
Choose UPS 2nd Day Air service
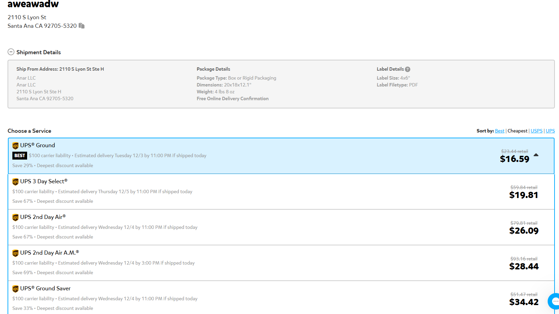point(281,227)
